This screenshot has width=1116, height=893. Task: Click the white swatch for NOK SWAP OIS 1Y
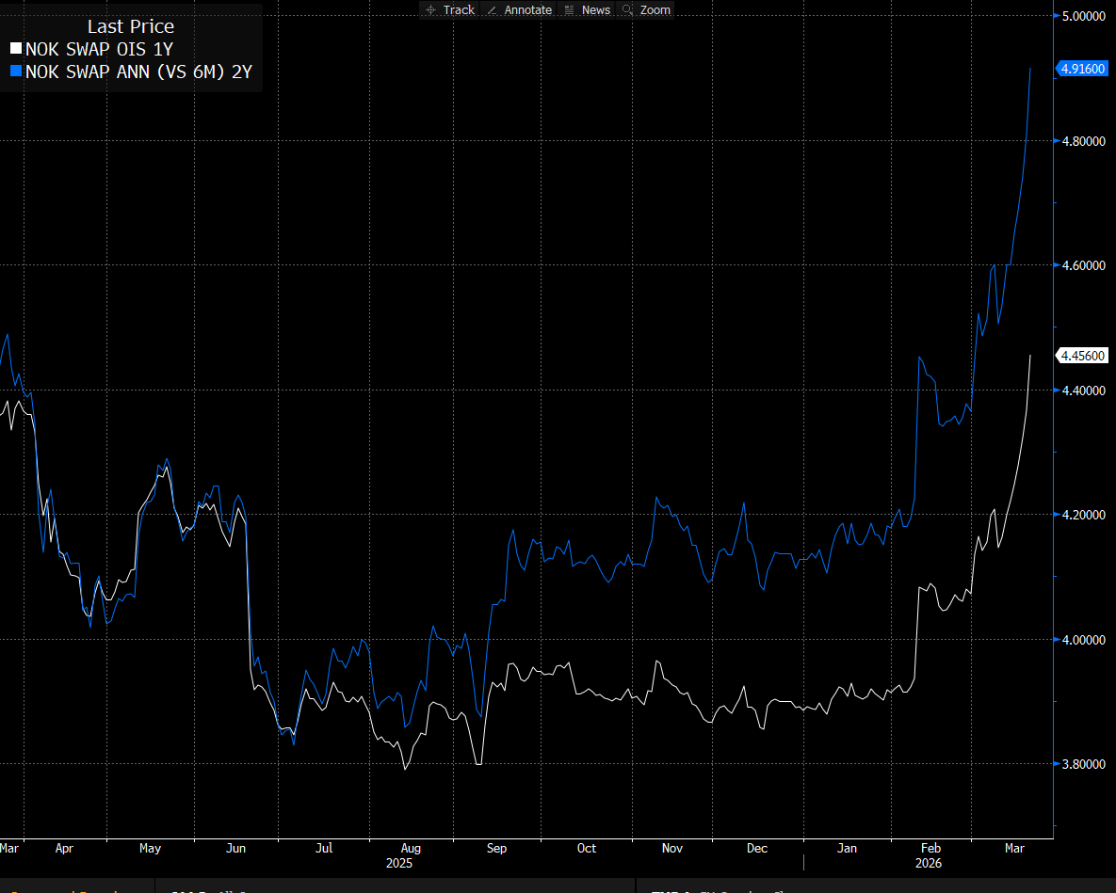[x=16, y=49]
